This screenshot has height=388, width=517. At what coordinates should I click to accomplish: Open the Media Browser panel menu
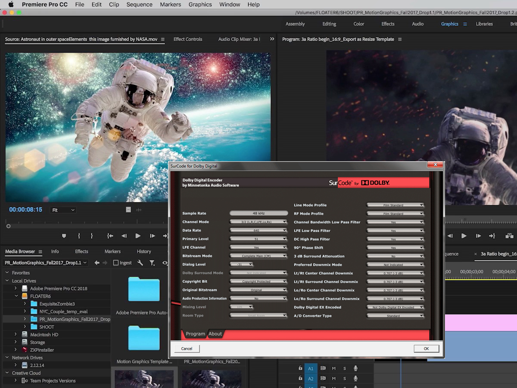click(40, 251)
